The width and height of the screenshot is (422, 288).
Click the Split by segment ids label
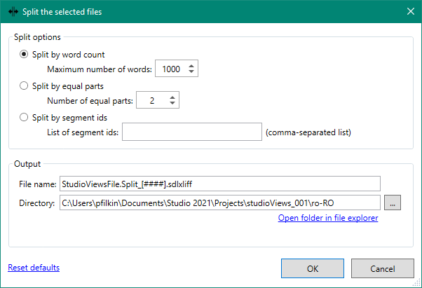[x=69, y=118]
